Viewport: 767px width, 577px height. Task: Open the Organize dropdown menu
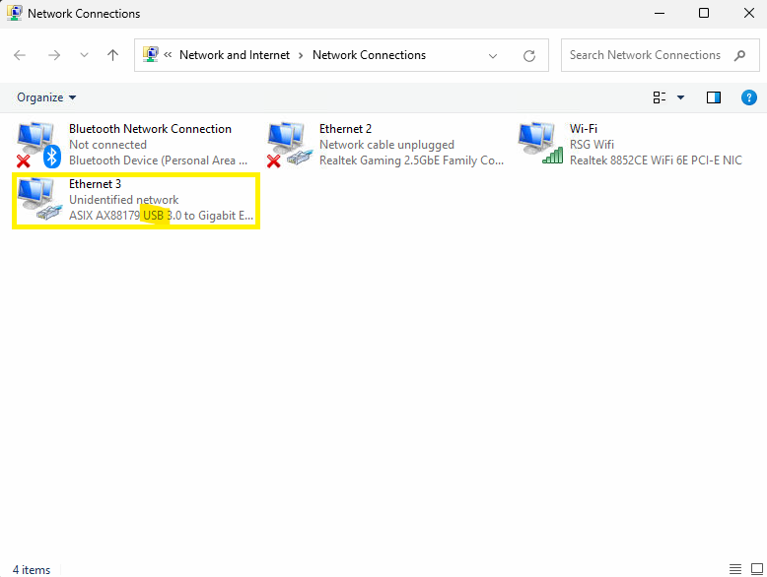coord(46,97)
